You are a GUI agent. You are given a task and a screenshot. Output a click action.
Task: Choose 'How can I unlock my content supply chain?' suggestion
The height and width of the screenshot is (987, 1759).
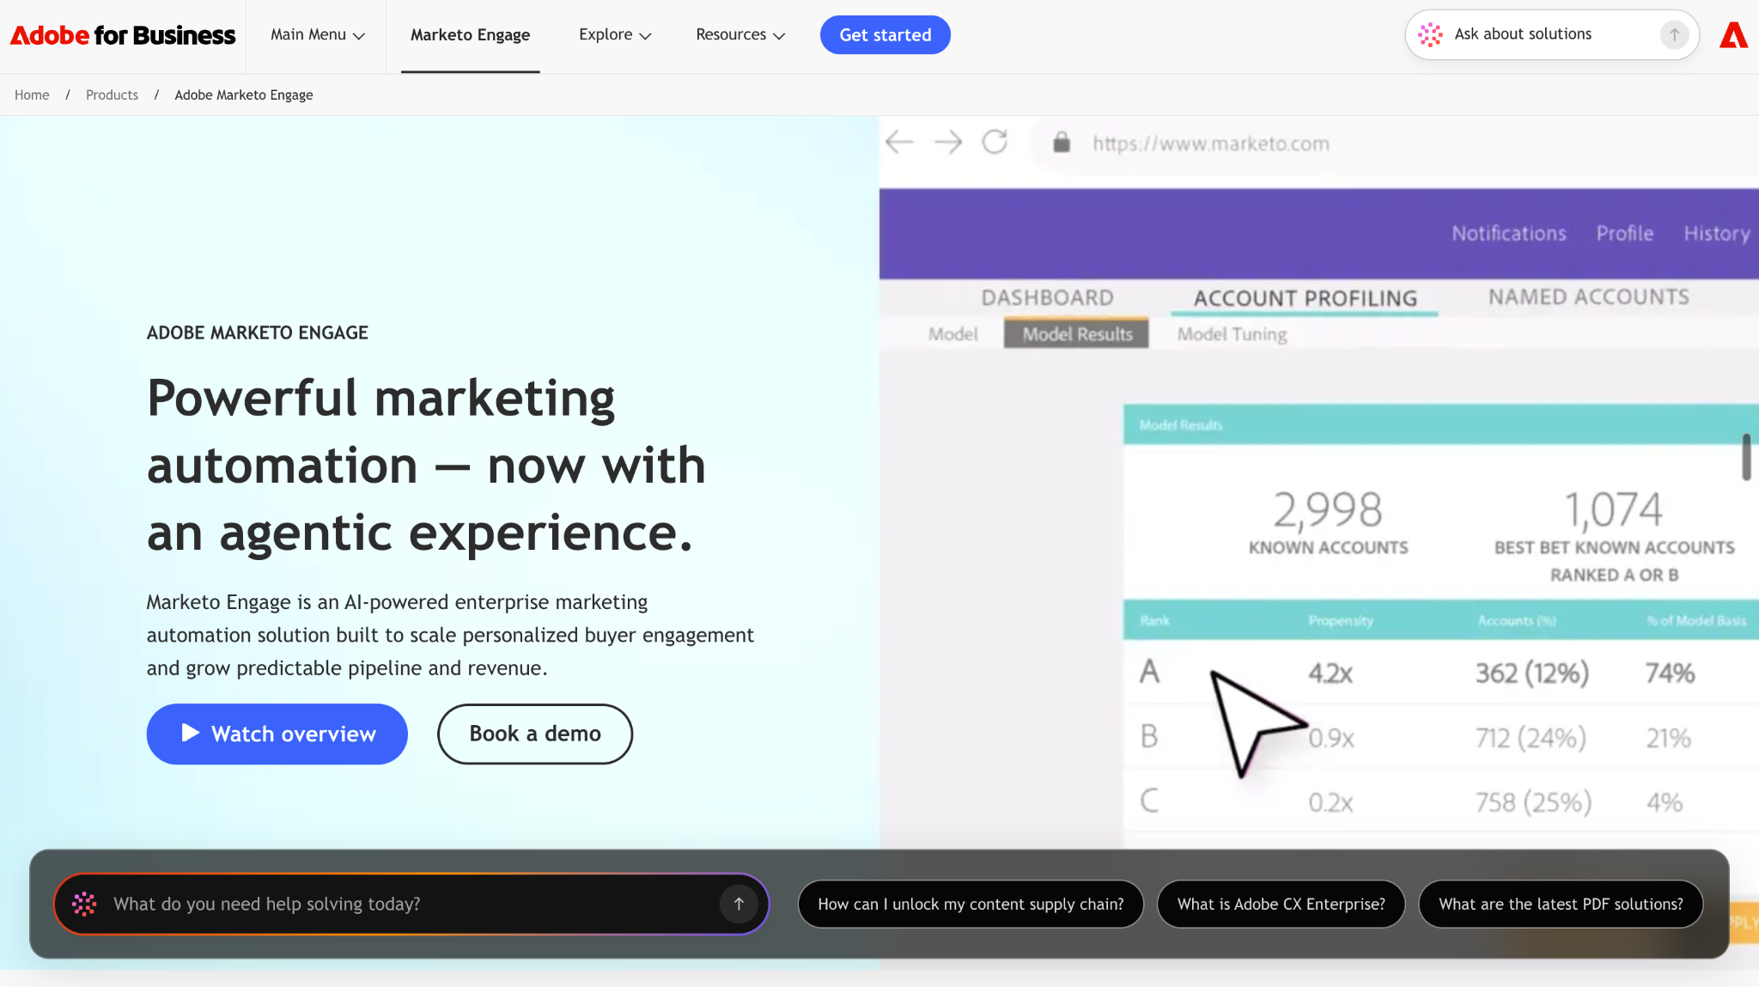pyautogui.click(x=971, y=904)
